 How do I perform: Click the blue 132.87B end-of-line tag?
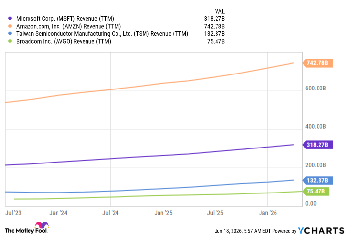(x=318, y=180)
